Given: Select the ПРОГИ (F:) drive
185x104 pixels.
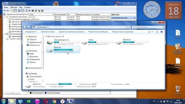Looking at the screenshot, I should tap(132, 42).
